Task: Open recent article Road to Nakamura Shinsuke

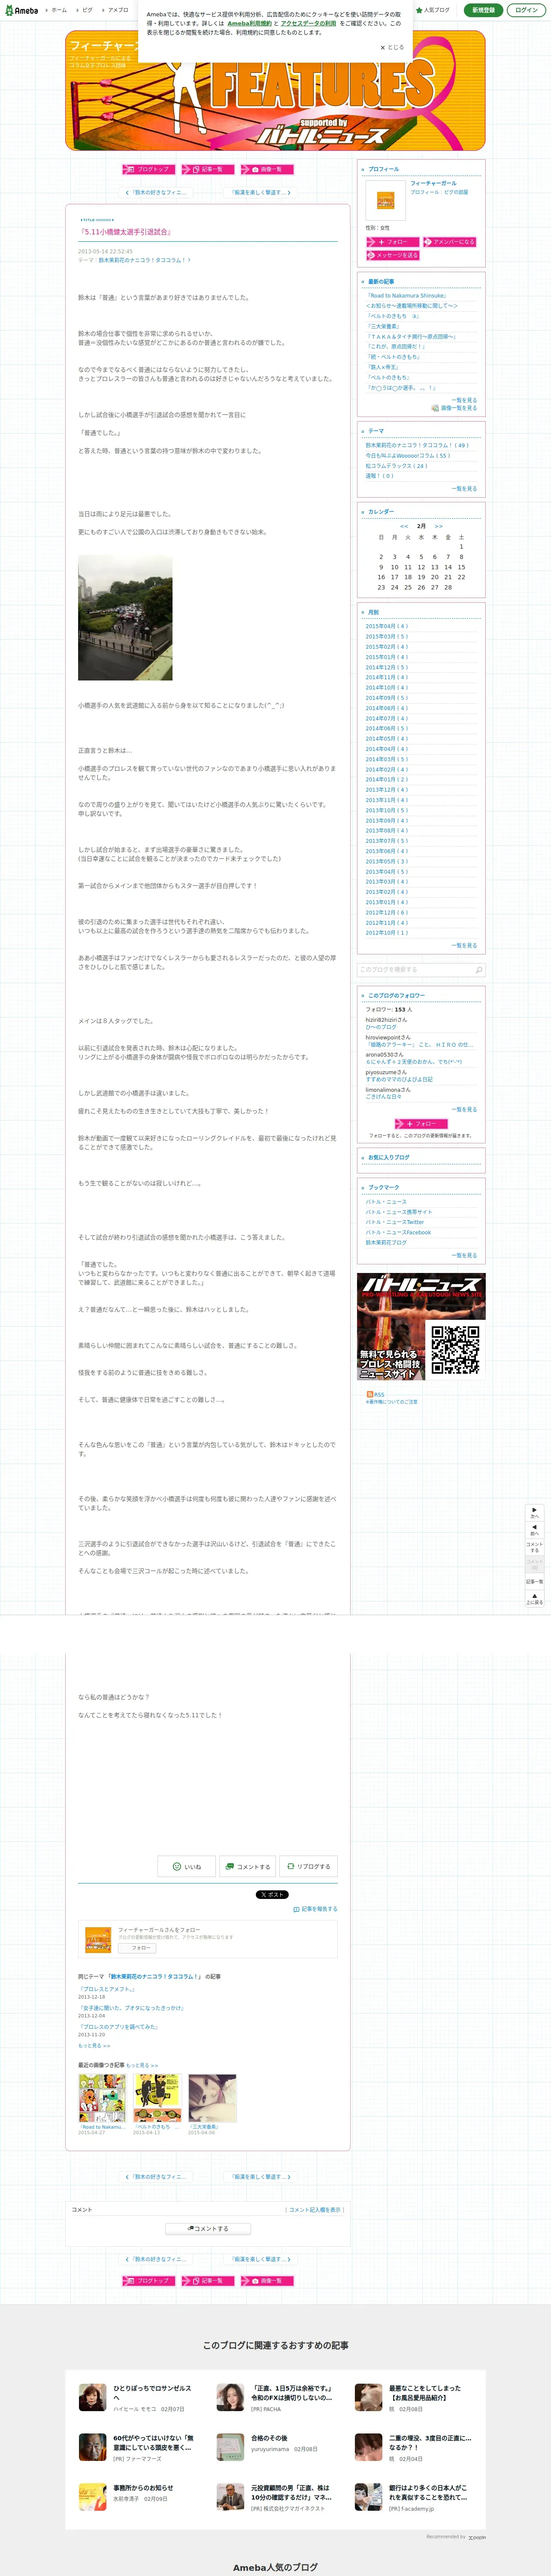Action: pyautogui.click(x=406, y=296)
